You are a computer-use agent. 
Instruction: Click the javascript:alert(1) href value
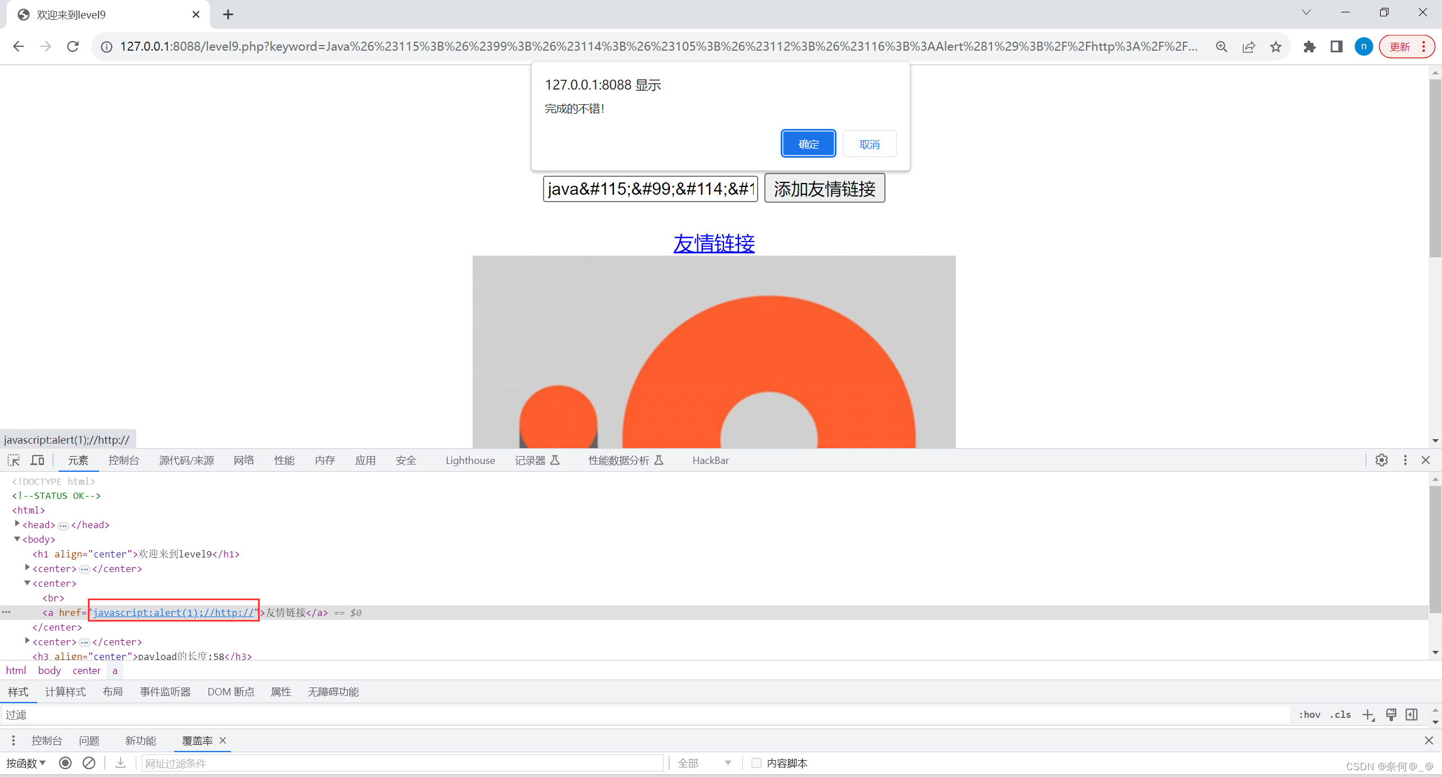(x=173, y=613)
